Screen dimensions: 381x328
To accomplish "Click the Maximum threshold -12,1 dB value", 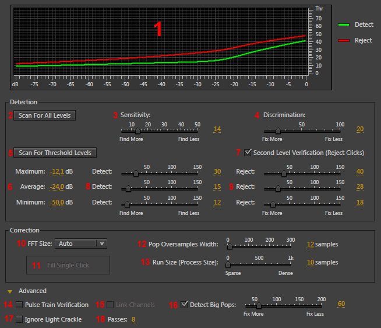I will click(x=57, y=171).
